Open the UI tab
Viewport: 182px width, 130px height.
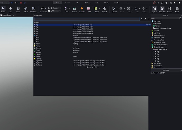pyautogui.click(x=77, y=3)
